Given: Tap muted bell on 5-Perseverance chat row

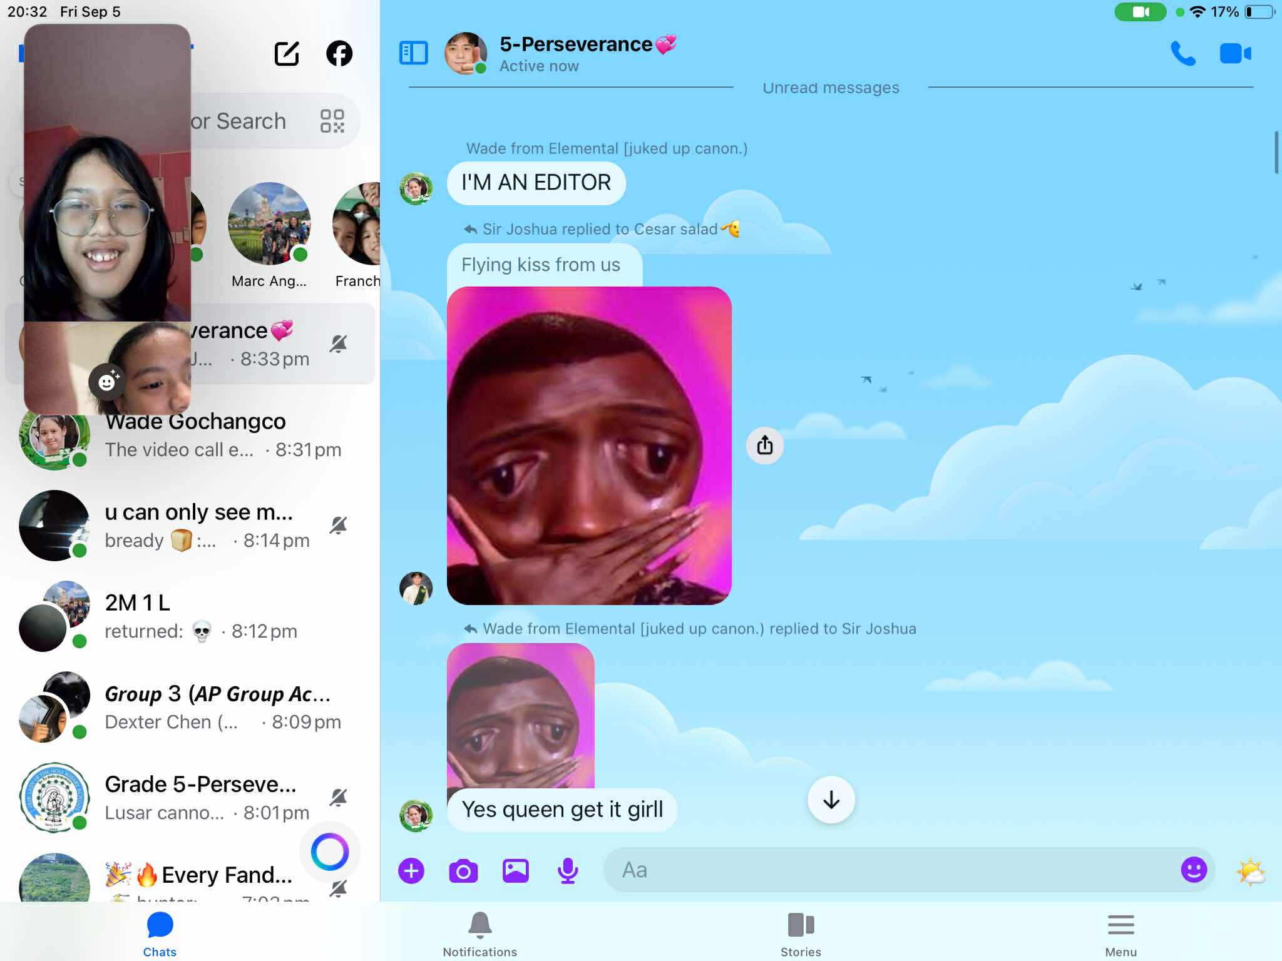Looking at the screenshot, I should click(x=339, y=343).
